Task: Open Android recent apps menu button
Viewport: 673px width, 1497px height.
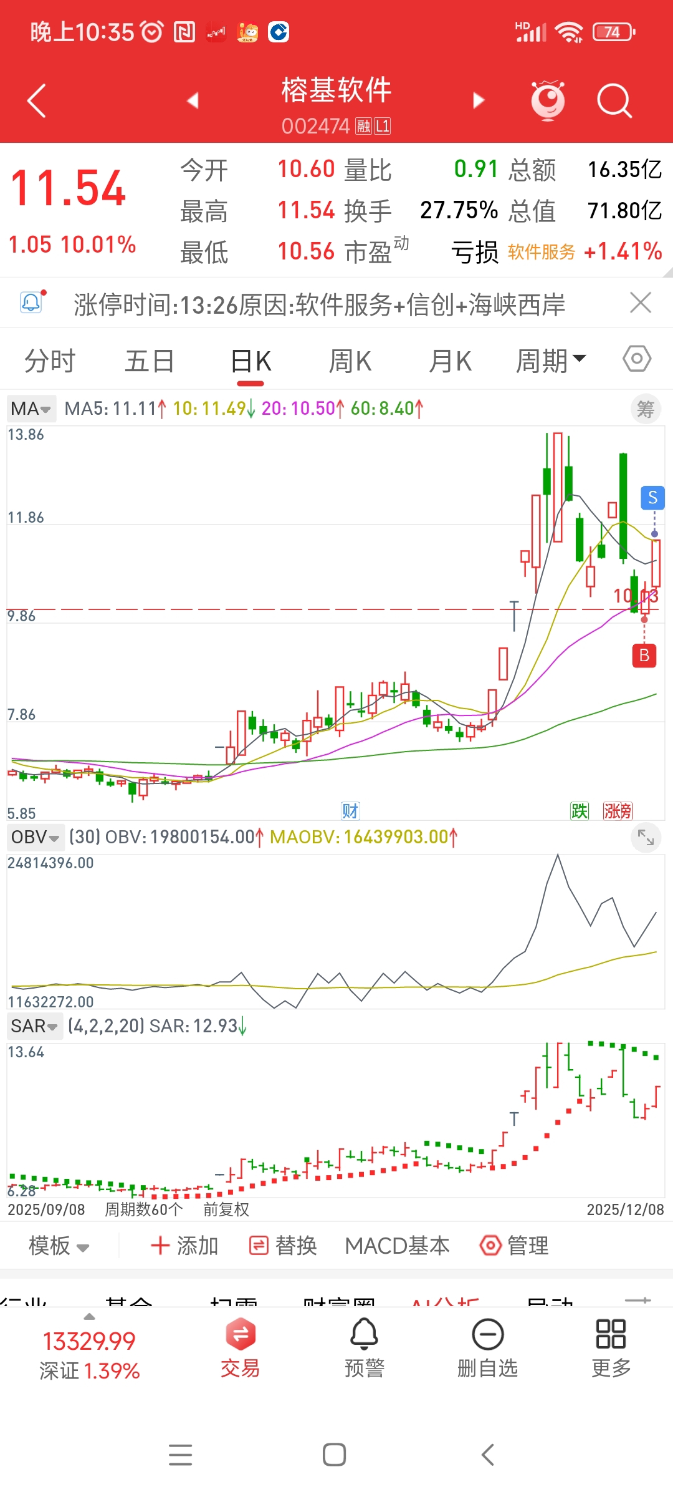Action: point(181,1455)
